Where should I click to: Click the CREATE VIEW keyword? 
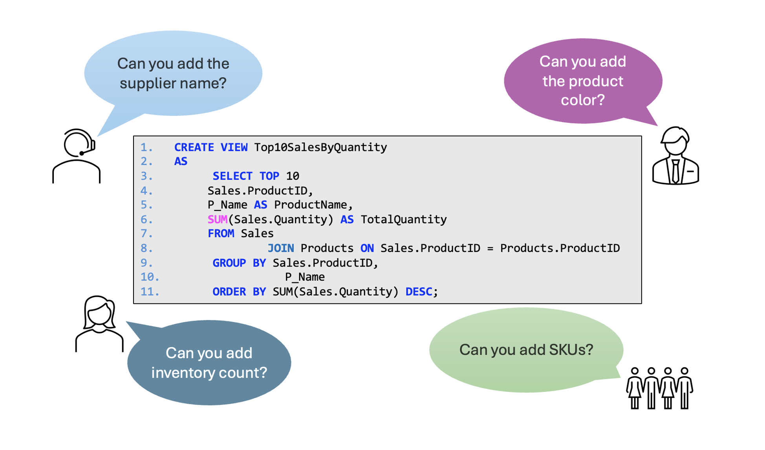coord(210,147)
